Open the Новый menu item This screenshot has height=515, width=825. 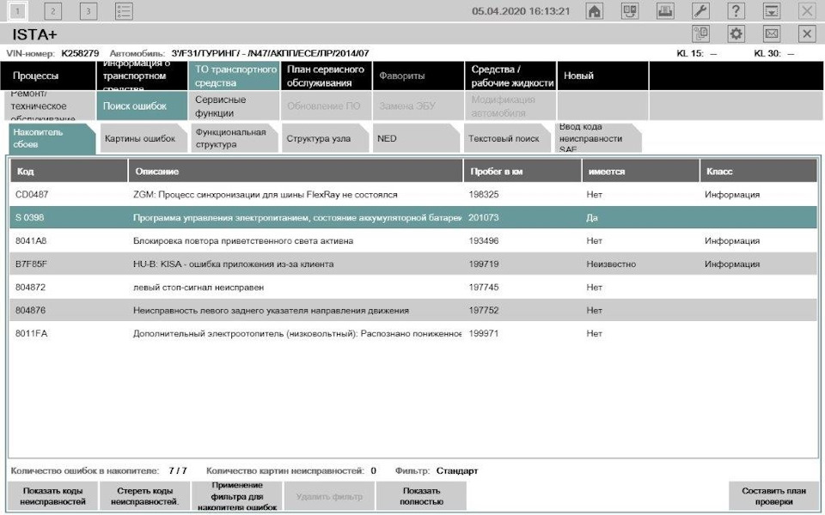click(x=602, y=76)
